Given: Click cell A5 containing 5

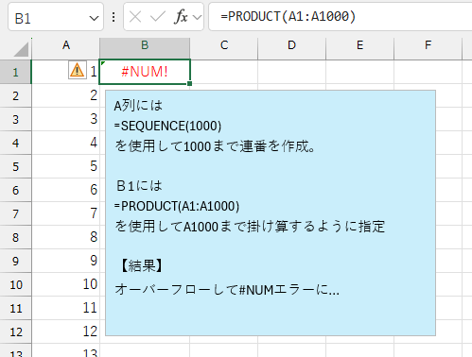Looking at the screenshot, I should pyautogui.click(x=66, y=166).
